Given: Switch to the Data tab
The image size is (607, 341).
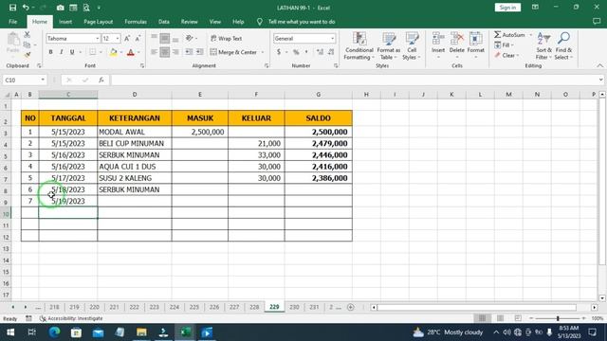Looking at the screenshot, I should click(164, 22).
